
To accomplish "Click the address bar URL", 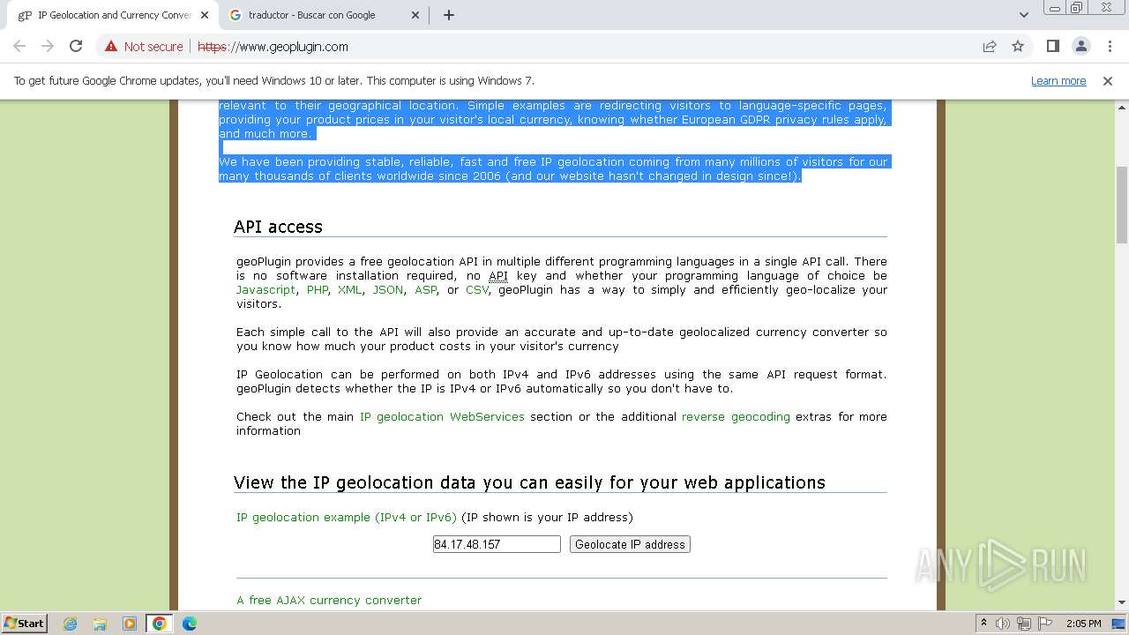I will click(273, 46).
